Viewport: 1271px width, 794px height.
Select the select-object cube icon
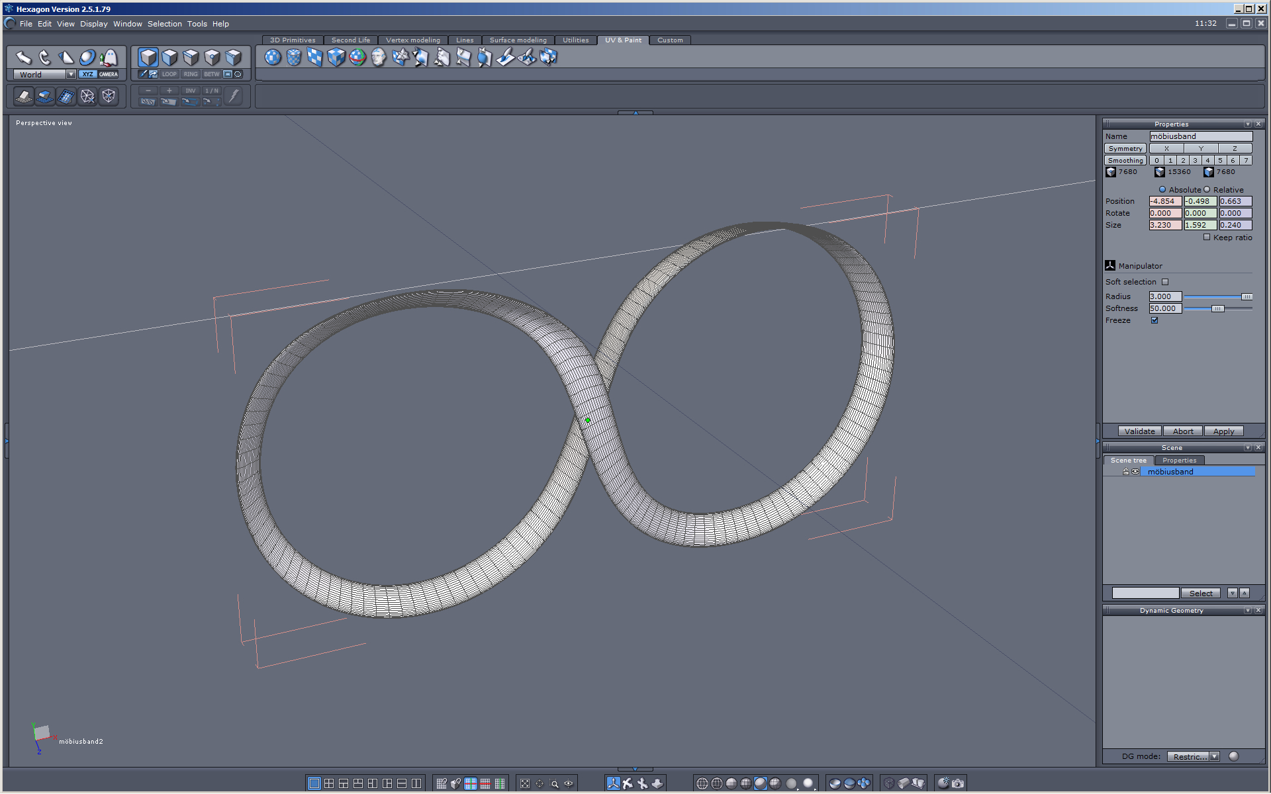tap(148, 58)
